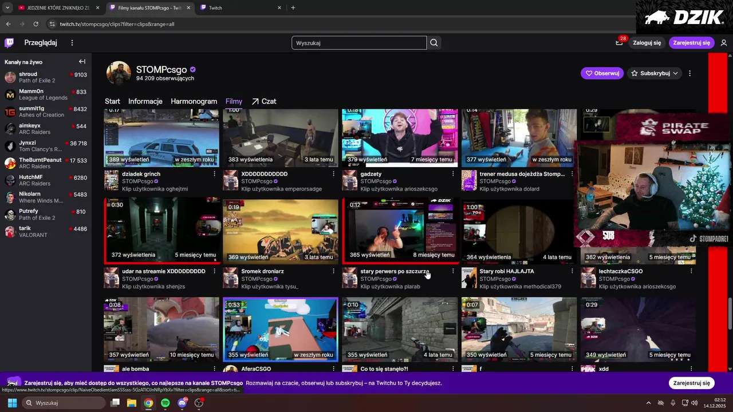Show hidden system tray icons
This screenshot has height=412, width=733.
click(x=648, y=403)
